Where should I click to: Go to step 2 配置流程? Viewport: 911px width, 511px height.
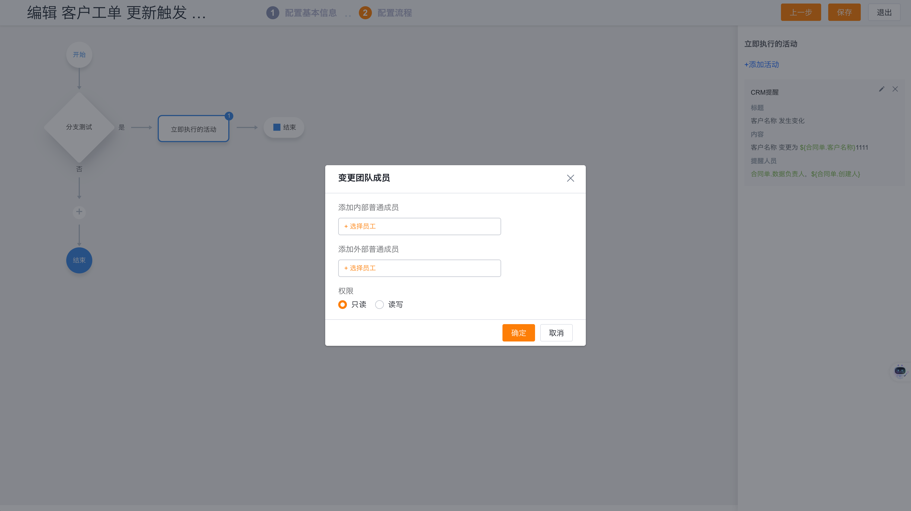385,13
